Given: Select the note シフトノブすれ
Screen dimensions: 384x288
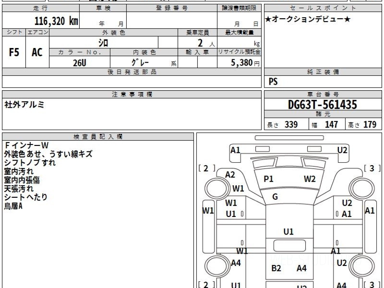Looking at the screenshot, I should click(x=30, y=163).
